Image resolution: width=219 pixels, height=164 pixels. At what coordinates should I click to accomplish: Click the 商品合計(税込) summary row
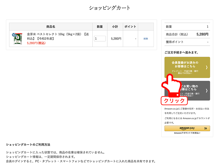click(187, 34)
